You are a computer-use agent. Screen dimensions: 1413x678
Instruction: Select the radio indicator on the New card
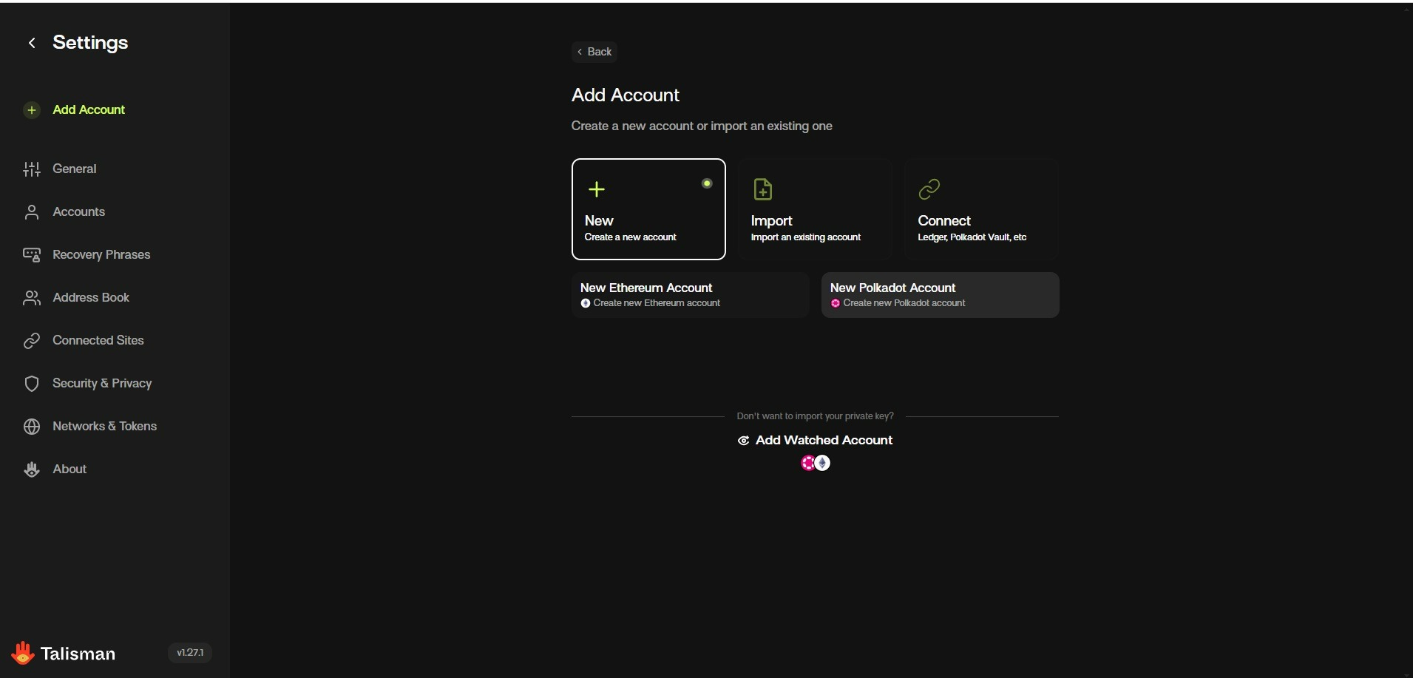tap(707, 183)
